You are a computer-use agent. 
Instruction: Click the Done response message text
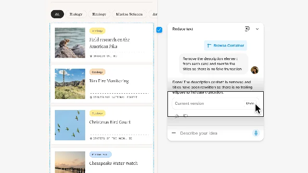(x=212, y=87)
